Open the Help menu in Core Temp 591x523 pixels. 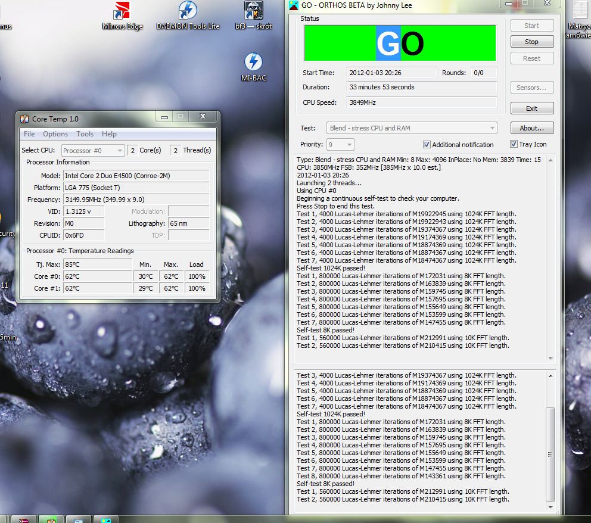tap(109, 134)
